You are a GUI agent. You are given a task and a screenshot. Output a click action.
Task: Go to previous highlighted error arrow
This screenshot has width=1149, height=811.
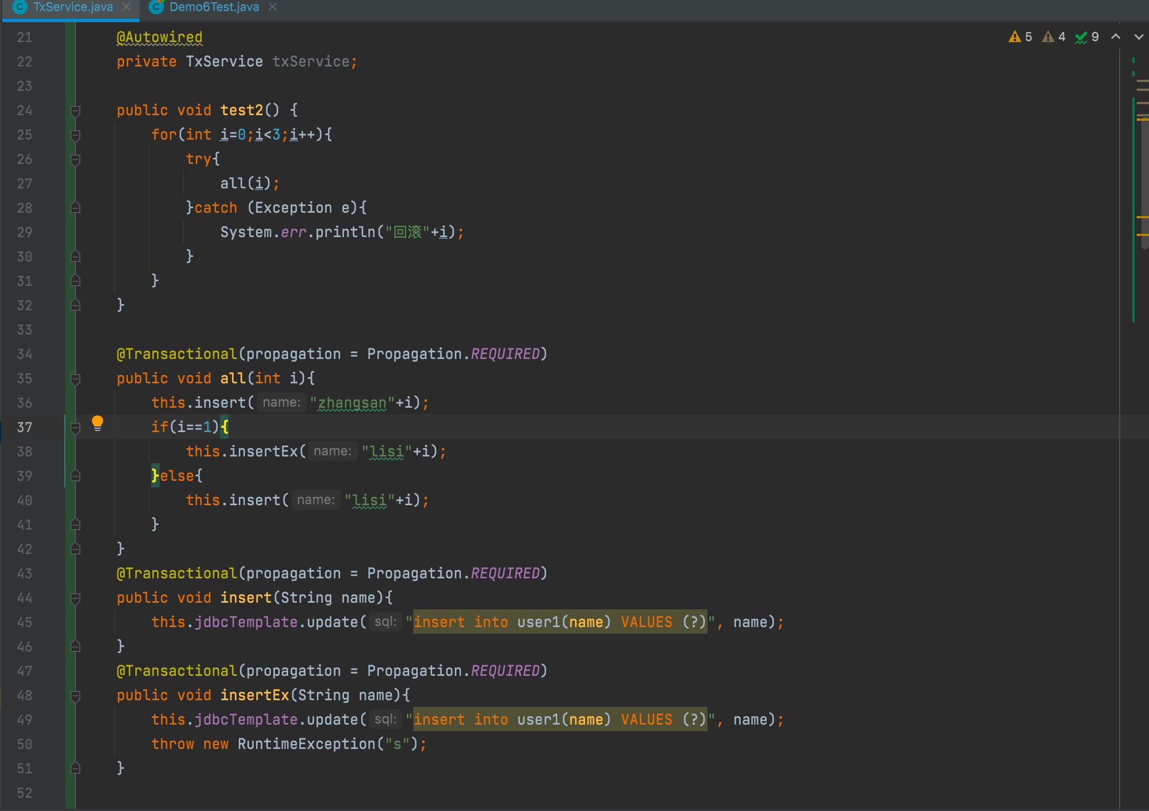pos(1116,37)
